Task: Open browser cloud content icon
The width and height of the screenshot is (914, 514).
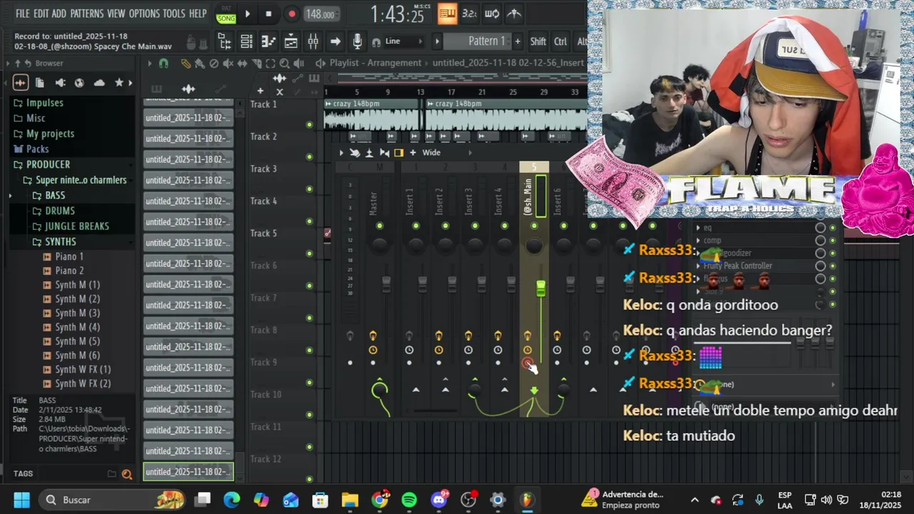Action: 99,83
